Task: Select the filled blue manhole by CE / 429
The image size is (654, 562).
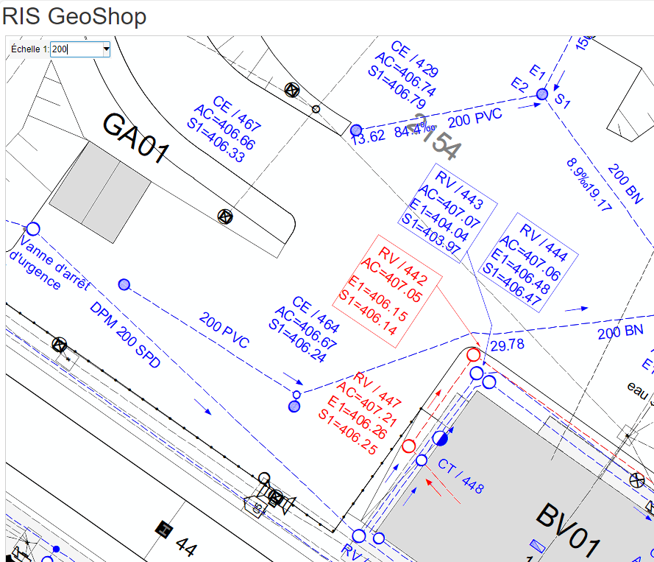Action: (x=356, y=130)
